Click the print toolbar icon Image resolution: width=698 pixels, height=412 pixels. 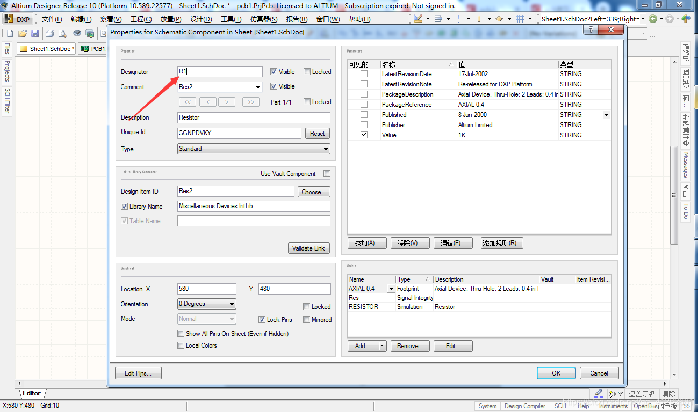tap(49, 33)
